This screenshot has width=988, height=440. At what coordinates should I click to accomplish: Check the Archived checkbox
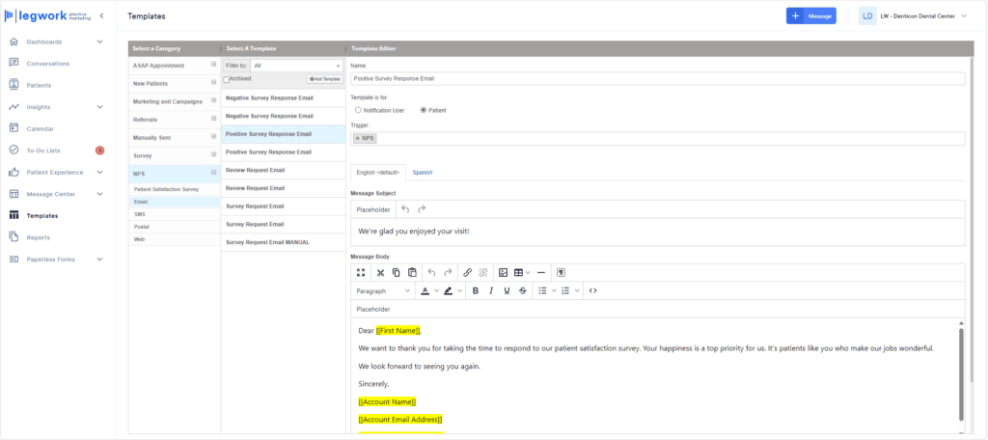coord(227,79)
